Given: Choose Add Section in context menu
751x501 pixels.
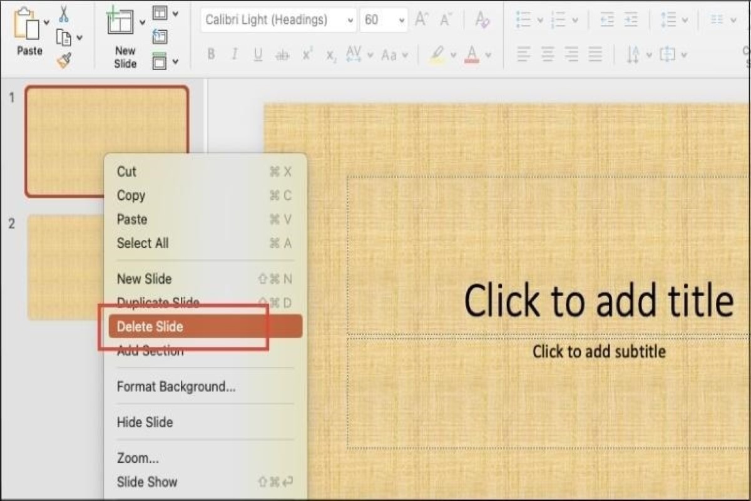Looking at the screenshot, I should (x=205, y=351).
